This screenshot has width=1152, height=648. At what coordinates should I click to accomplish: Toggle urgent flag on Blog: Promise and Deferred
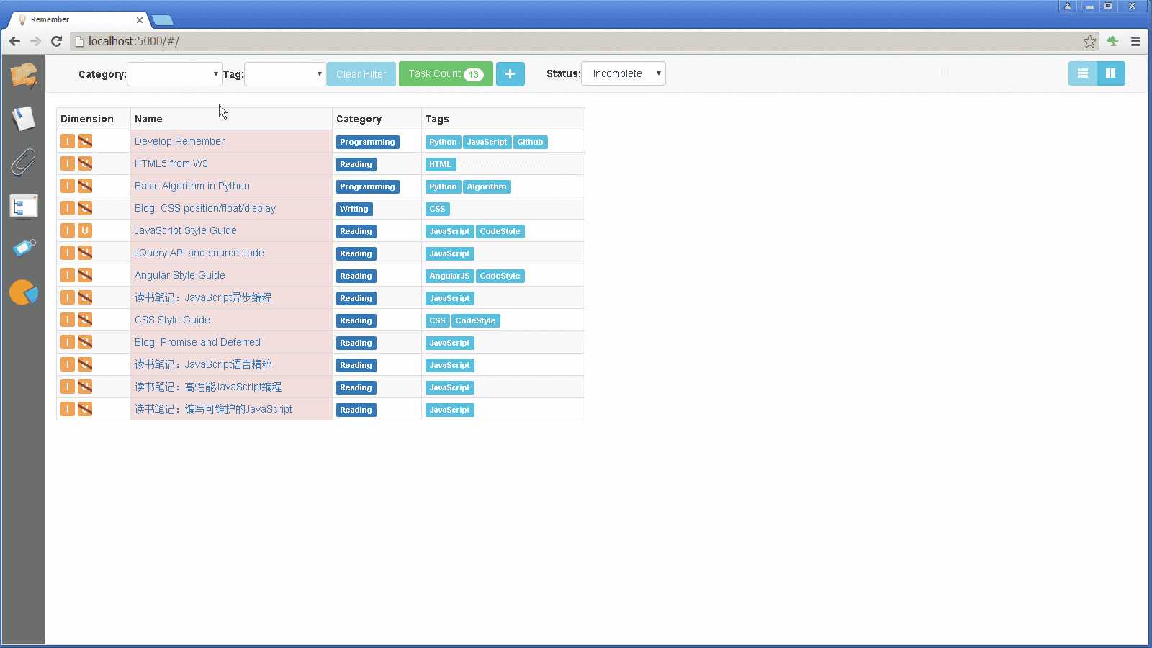point(85,342)
